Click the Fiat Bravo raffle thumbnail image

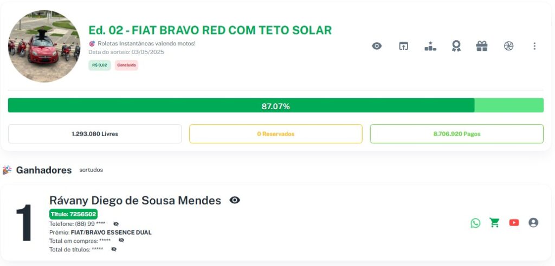(x=44, y=46)
